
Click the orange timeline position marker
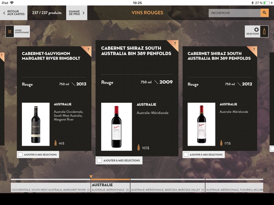pyautogui.click(x=91, y=177)
